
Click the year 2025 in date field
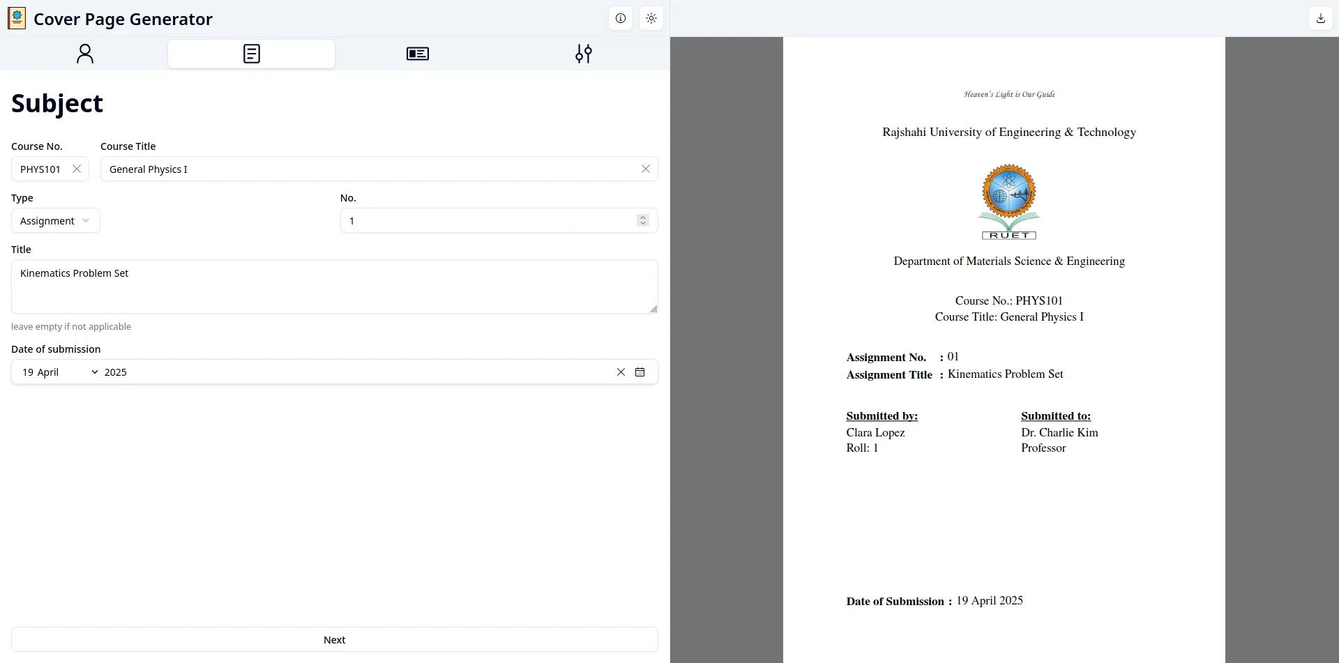(116, 372)
